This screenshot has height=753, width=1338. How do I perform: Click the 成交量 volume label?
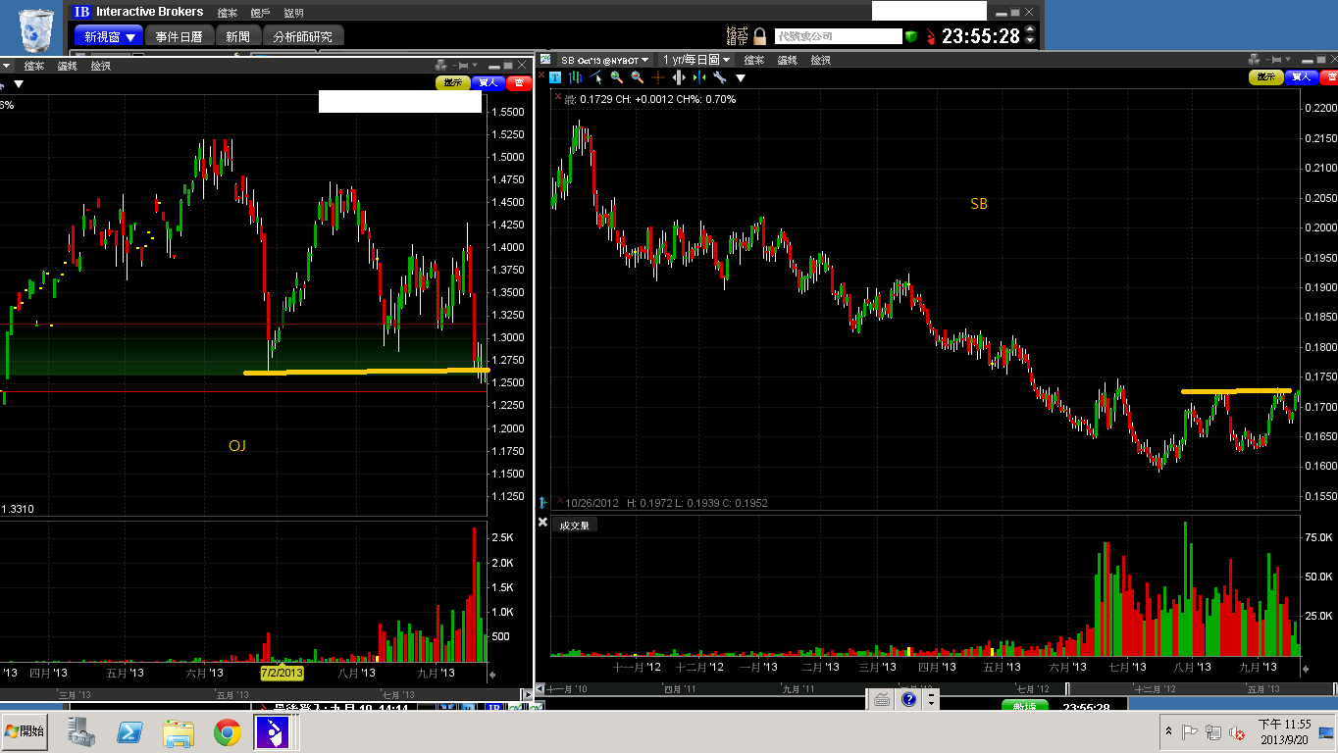click(576, 526)
